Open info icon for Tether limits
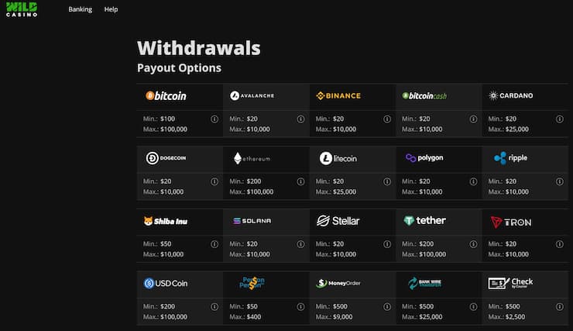Image resolution: width=573 pixels, height=331 pixels. click(473, 244)
